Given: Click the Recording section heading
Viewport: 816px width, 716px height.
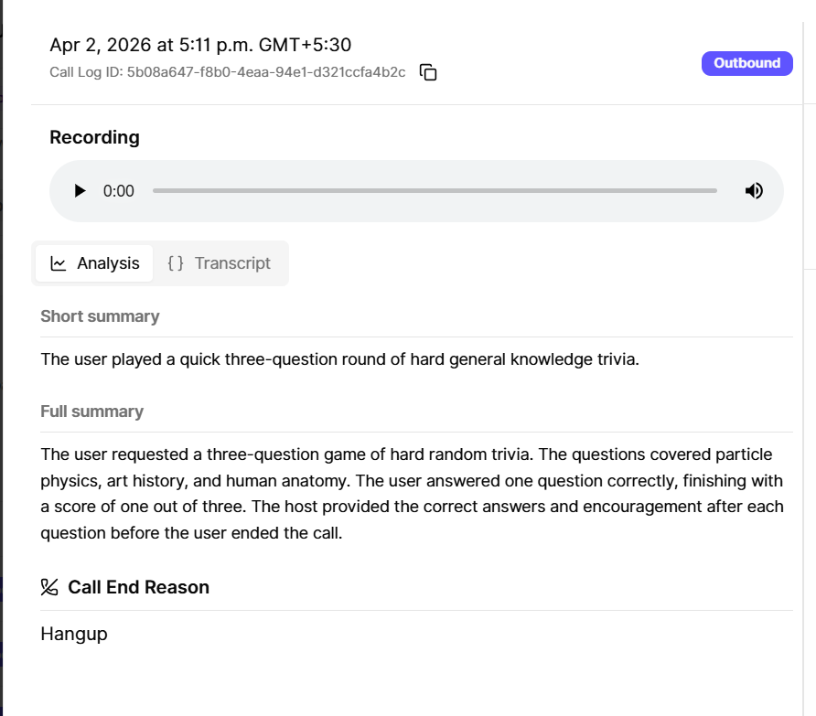Looking at the screenshot, I should click(x=94, y=137).
